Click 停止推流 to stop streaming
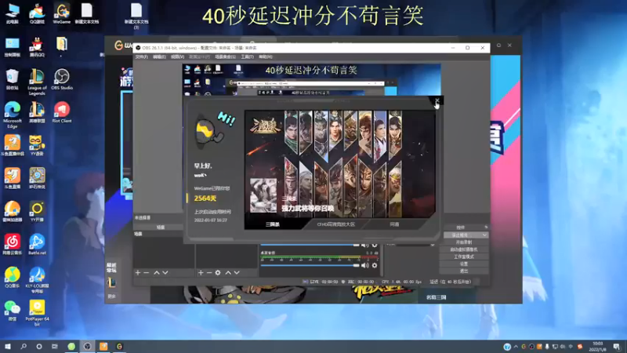Viewport: 627px width, 353px height. (462, 235)
